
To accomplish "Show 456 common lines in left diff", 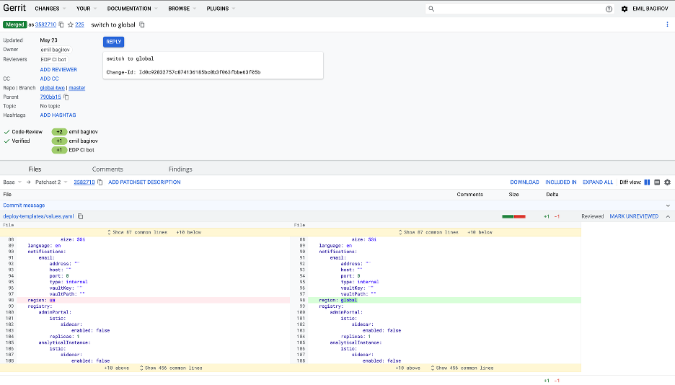I will point(171,368).
